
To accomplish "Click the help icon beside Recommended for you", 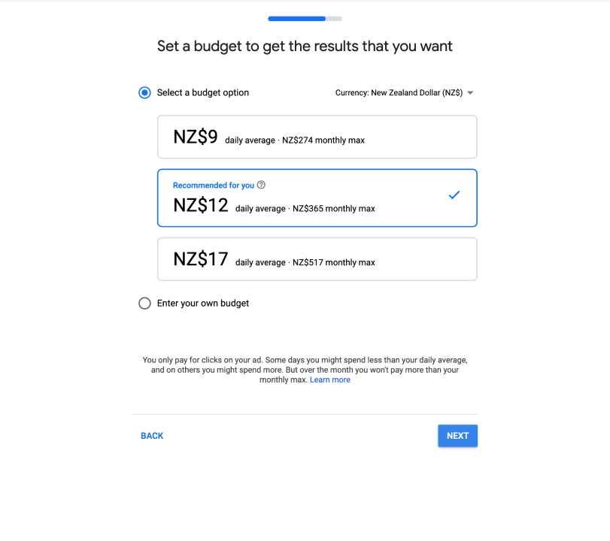I will 262,185.
